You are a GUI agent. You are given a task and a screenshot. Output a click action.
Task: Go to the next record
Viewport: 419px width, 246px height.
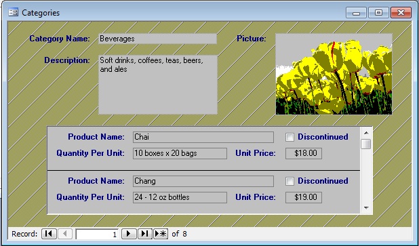pos(129,234)
